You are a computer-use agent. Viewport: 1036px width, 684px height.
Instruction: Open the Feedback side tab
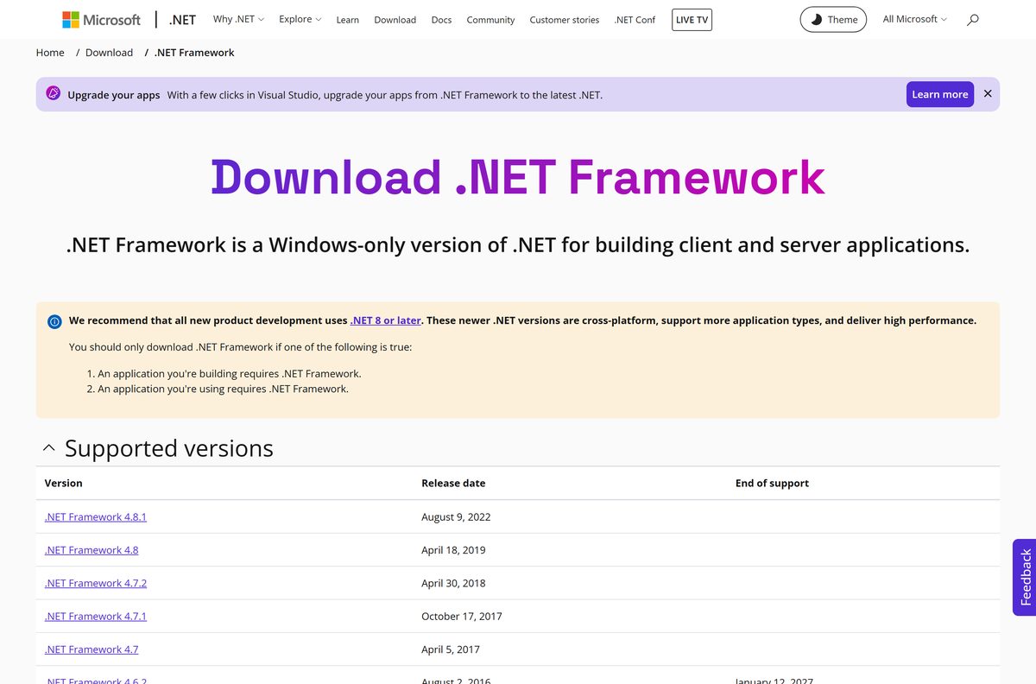point(1025,577)
